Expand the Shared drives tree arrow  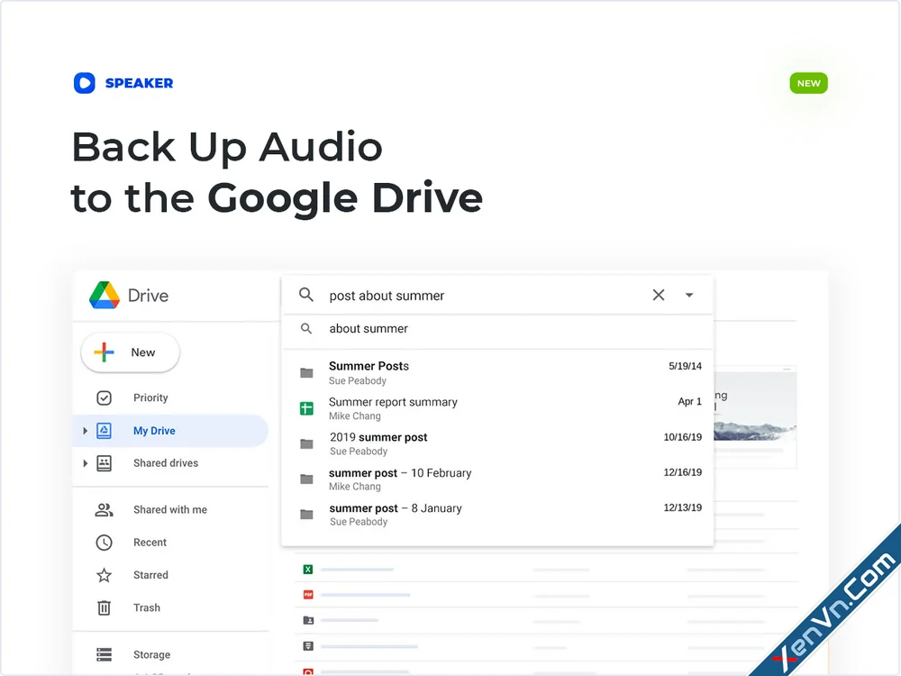point(85,463)
